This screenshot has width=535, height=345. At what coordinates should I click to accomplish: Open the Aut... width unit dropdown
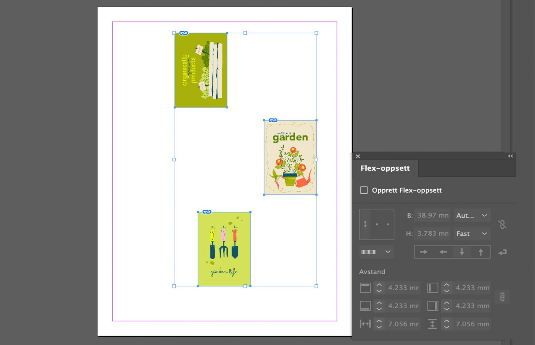pos(472,215)
